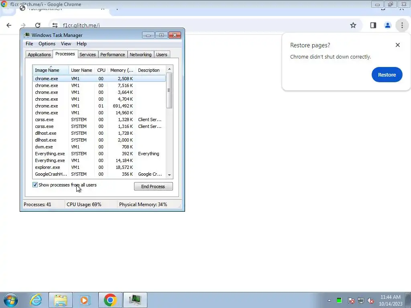Click process list scrollbar down arrow

(169, 175)
